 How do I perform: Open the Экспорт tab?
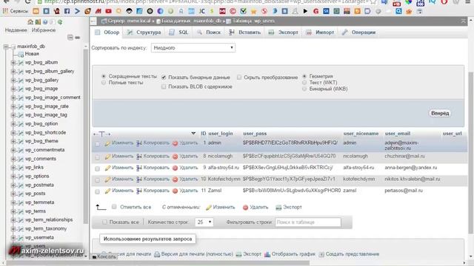click(x=284, y=33)
